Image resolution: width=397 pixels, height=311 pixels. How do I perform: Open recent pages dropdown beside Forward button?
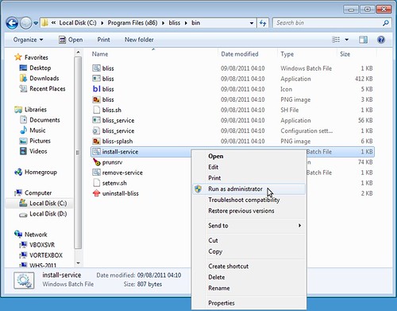(x=36, y=23)
